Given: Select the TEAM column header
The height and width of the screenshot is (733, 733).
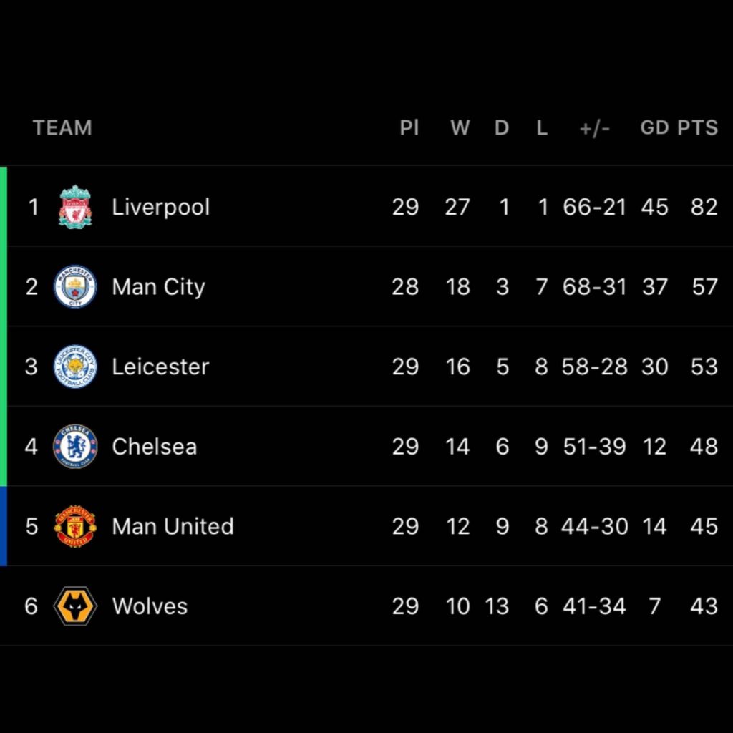Looking at the screenshot, I should pyautogui.click(x=62, y=127).
